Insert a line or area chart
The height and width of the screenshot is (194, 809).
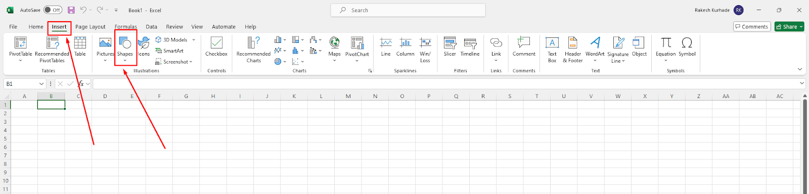click(280, 51)
